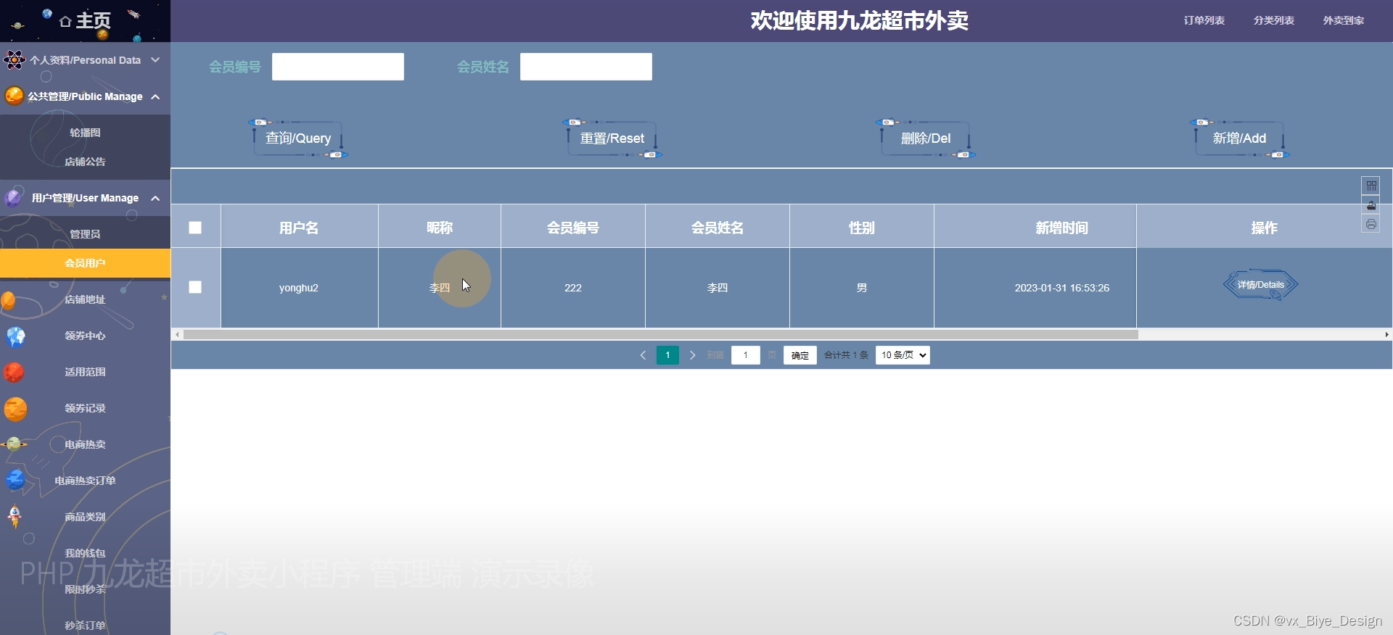
Task: Open 详情/Details for yonghu2
Action: (1261, 285)
